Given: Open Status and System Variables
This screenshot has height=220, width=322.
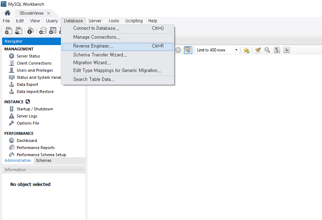Looking at the screenshot, I should tap(39, 77).
